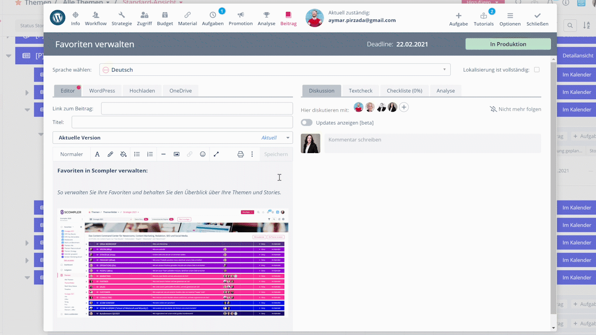Expand editor to fullscreen mode

(216, 154)
